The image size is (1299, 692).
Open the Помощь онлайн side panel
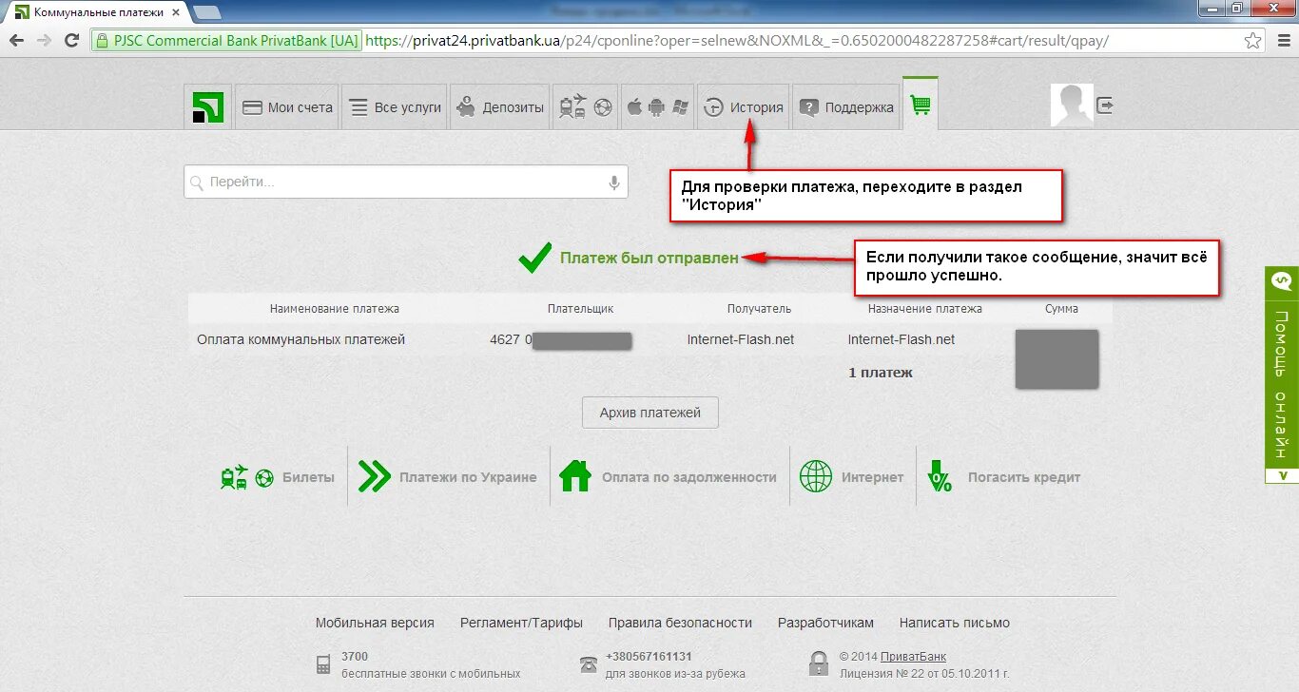[x=1282, y=375]
